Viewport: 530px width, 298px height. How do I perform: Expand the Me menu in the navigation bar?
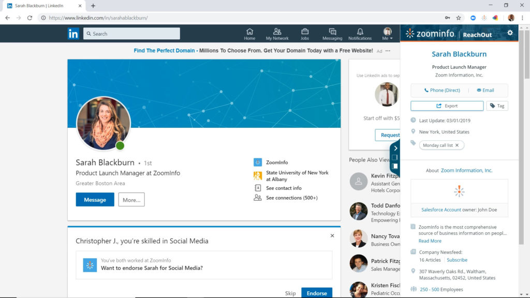387,33
